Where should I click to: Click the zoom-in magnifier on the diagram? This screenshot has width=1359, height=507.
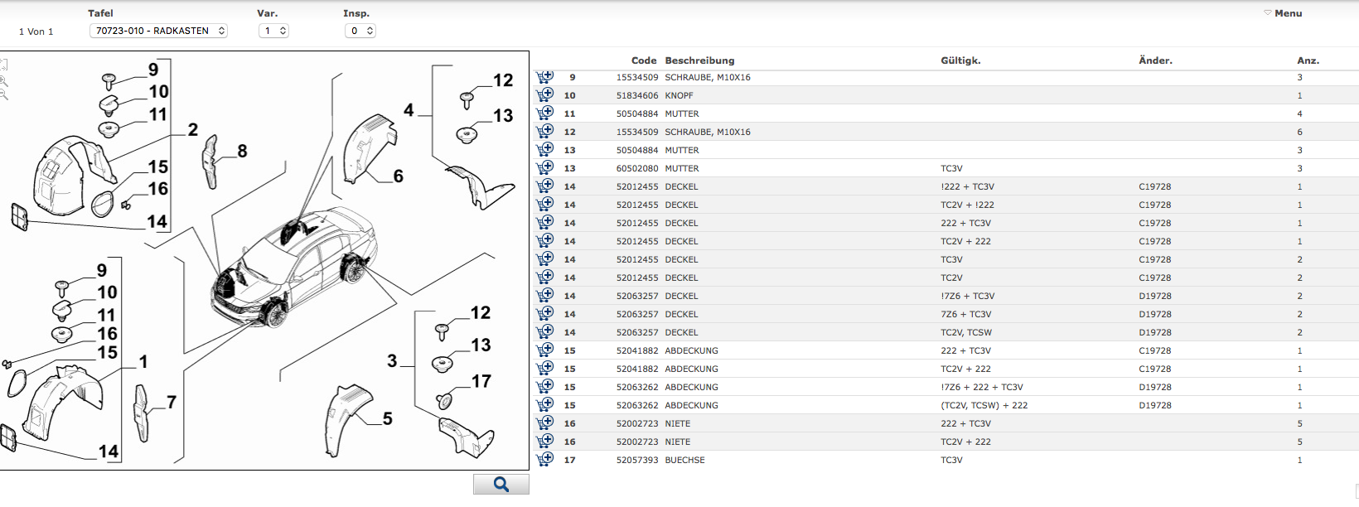click(x=4, y=80)
